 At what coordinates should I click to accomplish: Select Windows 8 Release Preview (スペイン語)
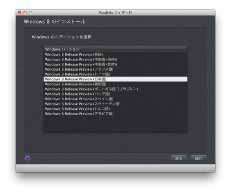click(x=115, y=99)
